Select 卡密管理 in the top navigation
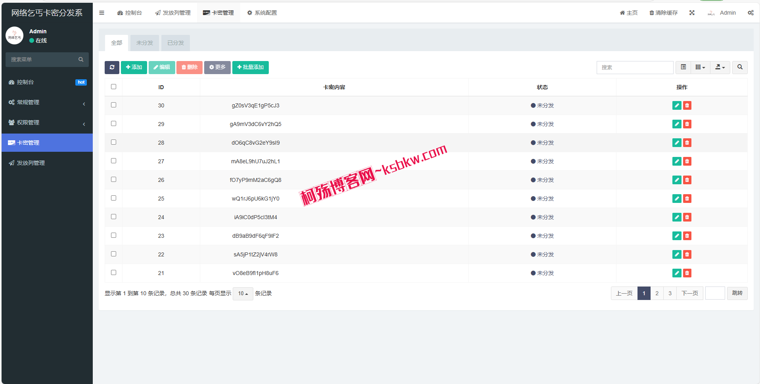The width and height of the screenshot is (760, 384). coord(218,13)
